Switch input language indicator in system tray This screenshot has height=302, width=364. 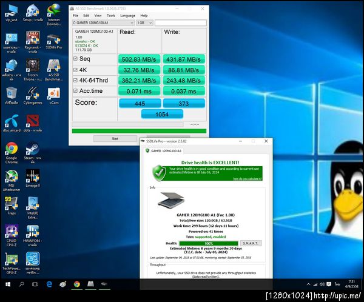337,284
